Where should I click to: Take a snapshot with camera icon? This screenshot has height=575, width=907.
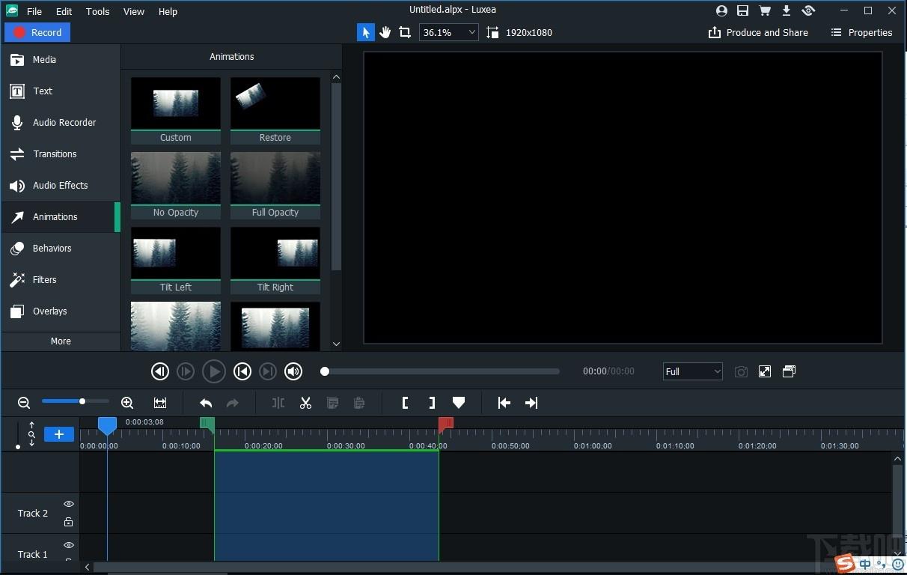[741, 371]
